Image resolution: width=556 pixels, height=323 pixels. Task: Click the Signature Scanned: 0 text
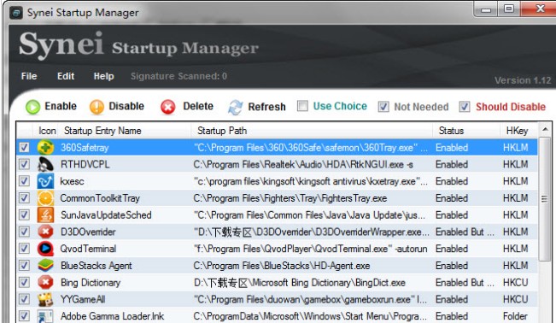(179, 76)
